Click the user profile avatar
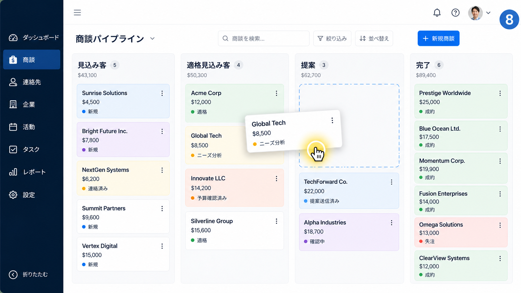This screenshot has height=293, width=521. [475, 13]
